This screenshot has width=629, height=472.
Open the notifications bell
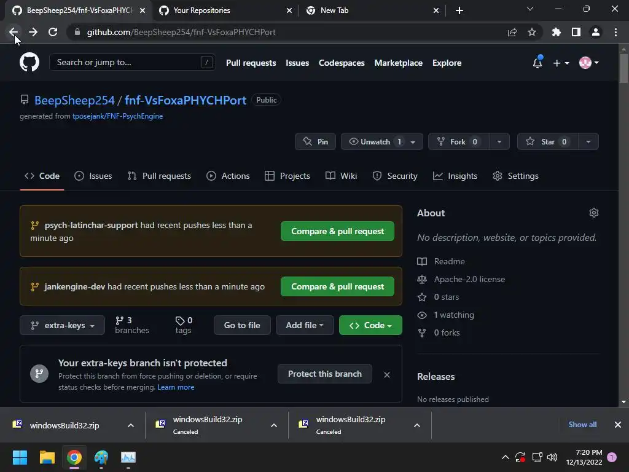coord(537,63)
